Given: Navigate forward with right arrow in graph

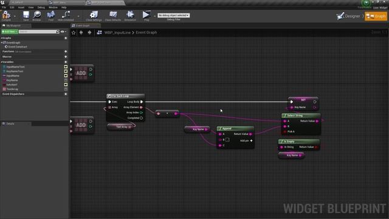Looking at the screenshot, I should tap(89, 32).
